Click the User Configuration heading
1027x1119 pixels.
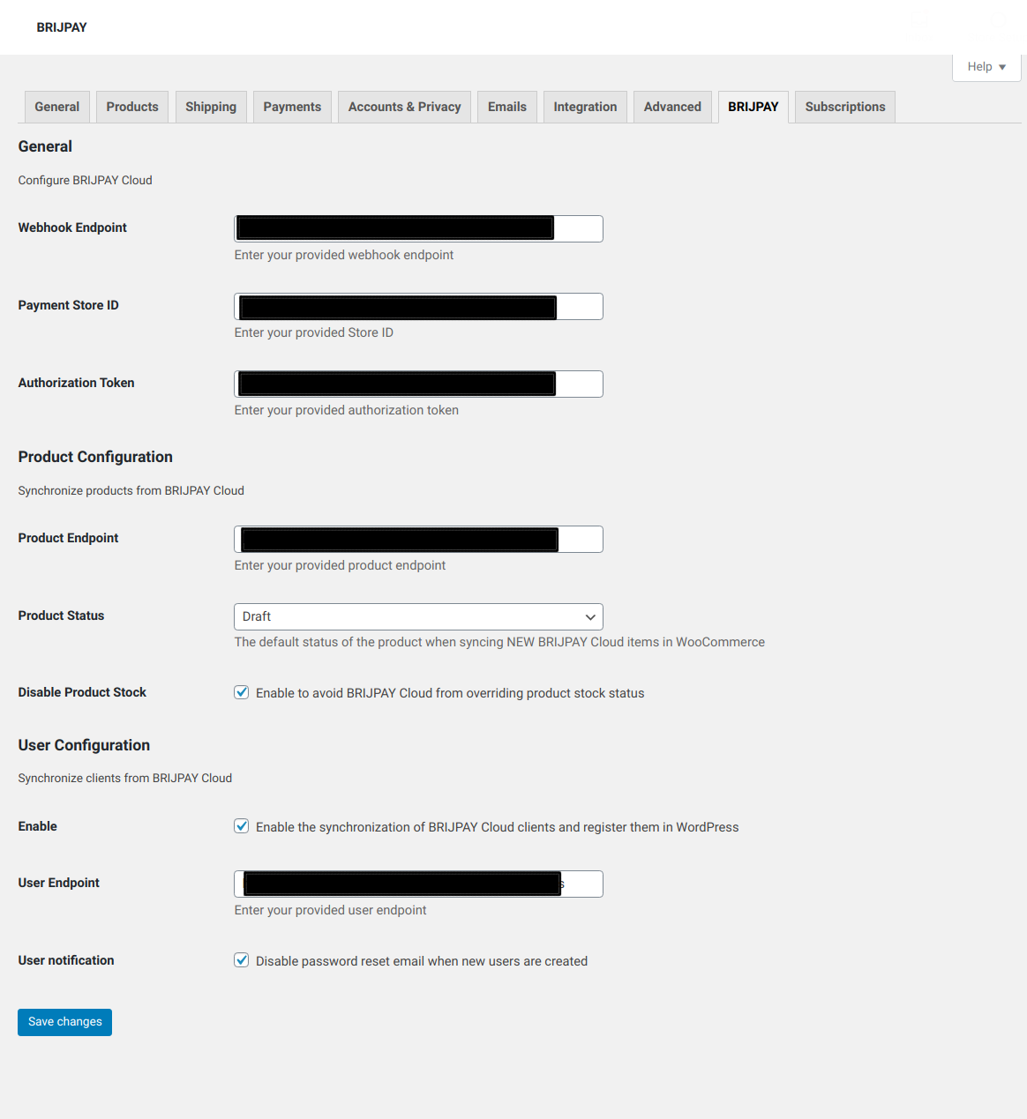84,745
